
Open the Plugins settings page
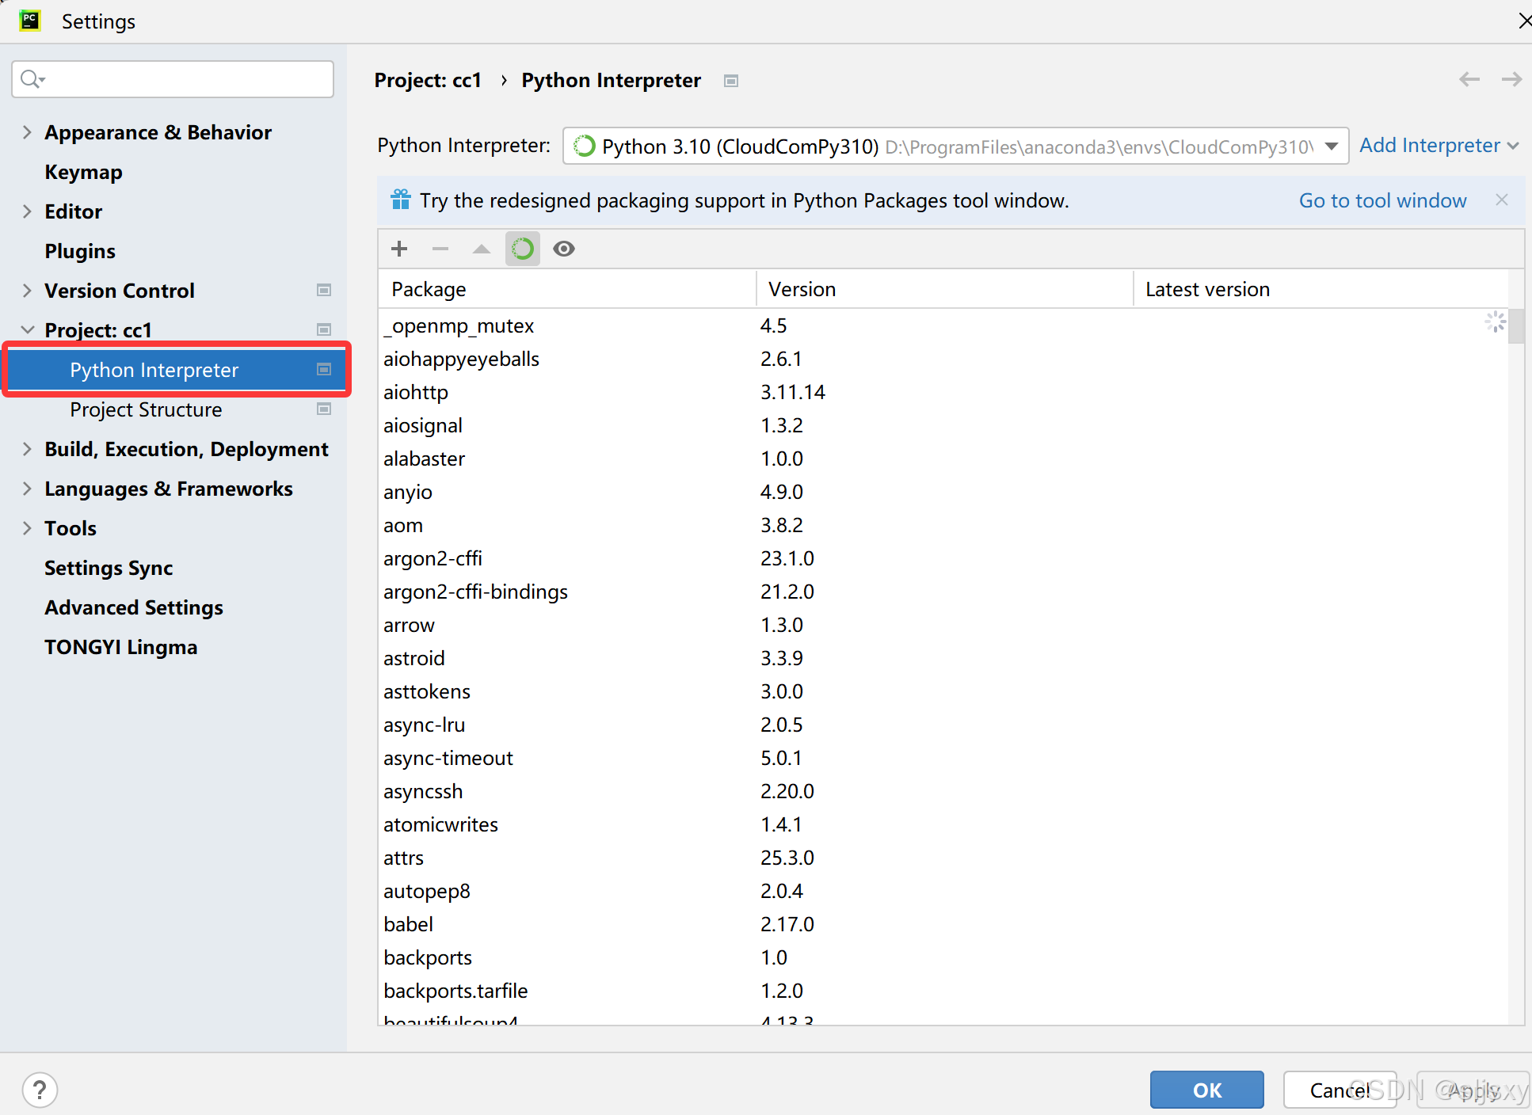(x=80, y=251)
